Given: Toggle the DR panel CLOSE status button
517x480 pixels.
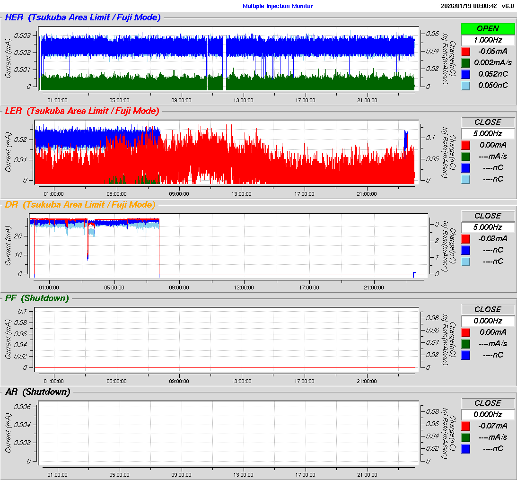Looking at the screenshot, I should tap(488, 216).
